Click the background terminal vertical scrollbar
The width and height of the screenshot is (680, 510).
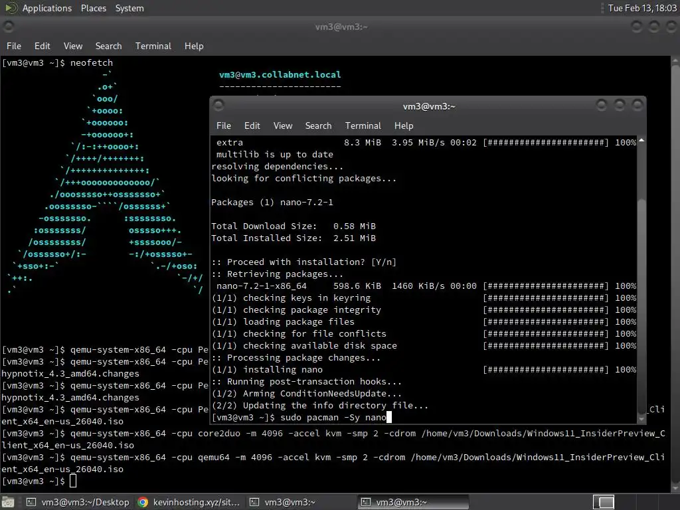point(675,274)
